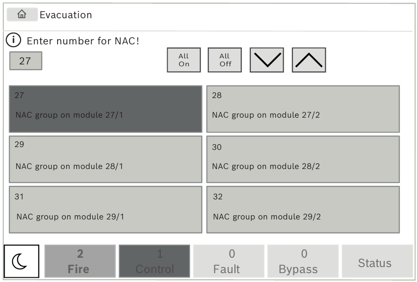
Task: Open the Fault indicator showing 0
Action: point(228,261)
